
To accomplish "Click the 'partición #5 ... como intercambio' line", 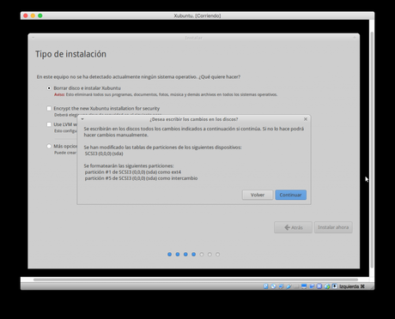I will (x=141, y=178).
